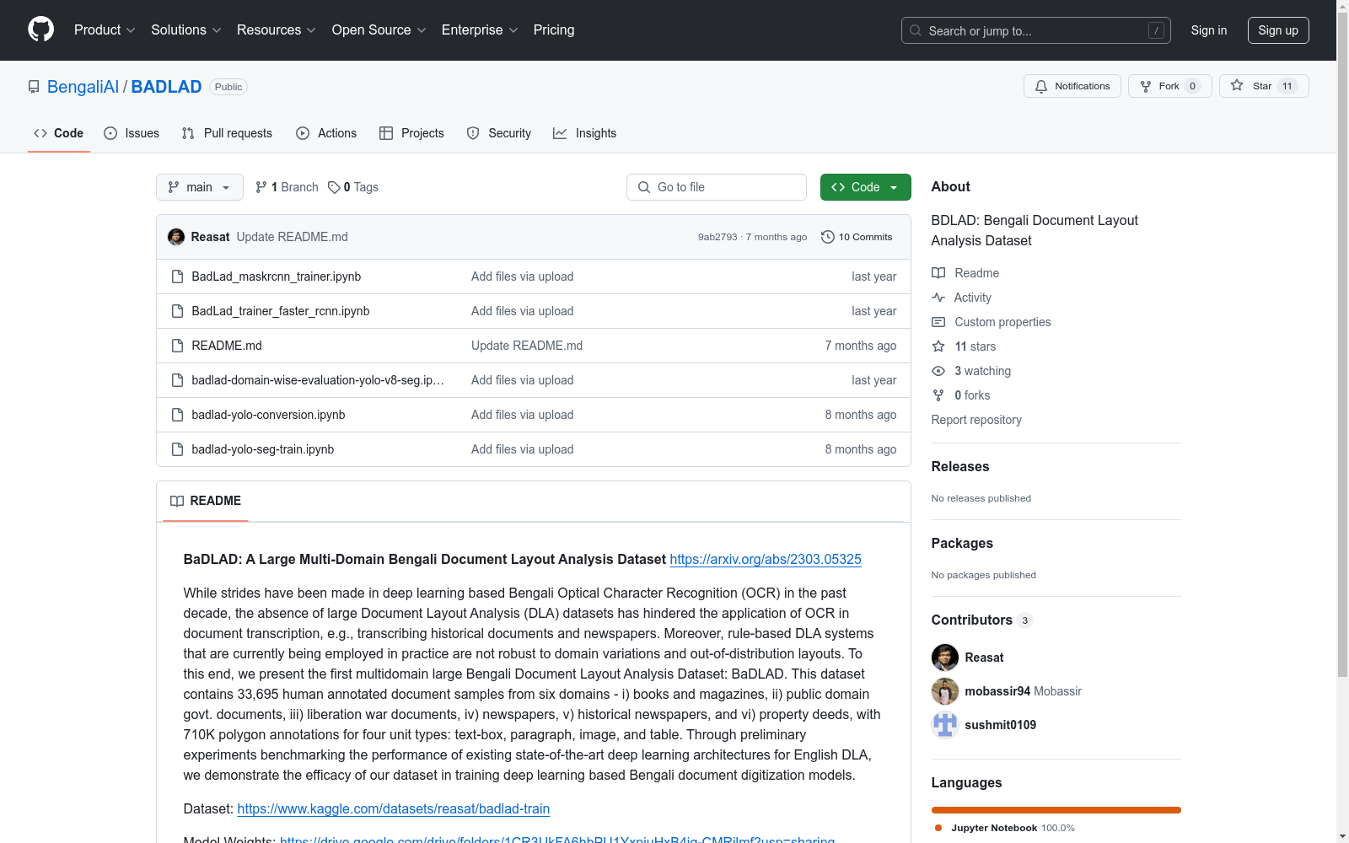The image size is (1349, 843).
Task: Click the Releases heading link
Action: pos(960,467)
